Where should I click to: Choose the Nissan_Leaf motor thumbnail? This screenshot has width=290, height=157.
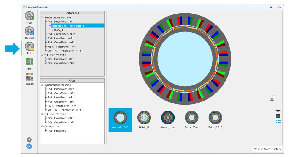[x=168, y=118]
